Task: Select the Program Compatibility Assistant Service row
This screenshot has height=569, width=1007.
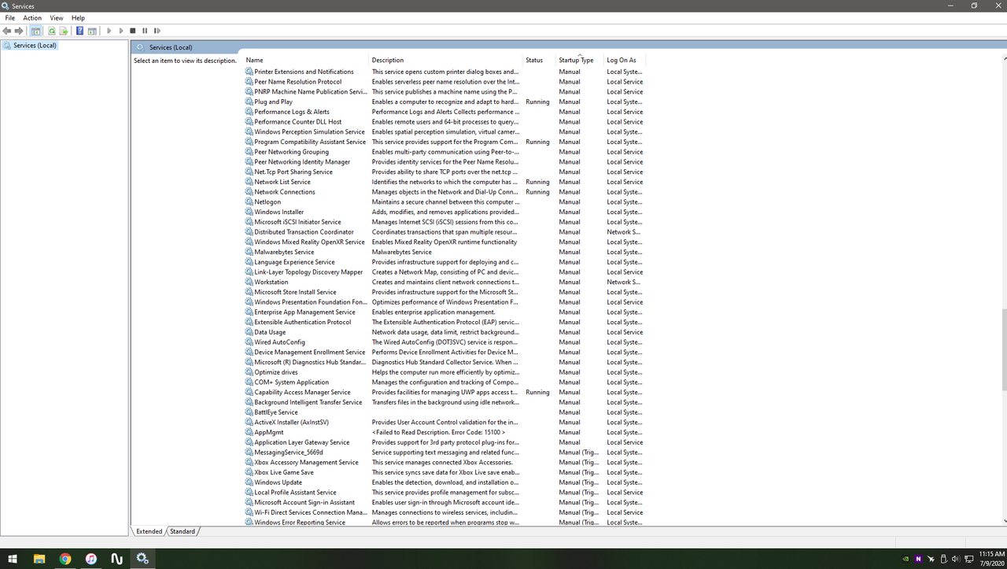Action: click(x=444, y=142)
